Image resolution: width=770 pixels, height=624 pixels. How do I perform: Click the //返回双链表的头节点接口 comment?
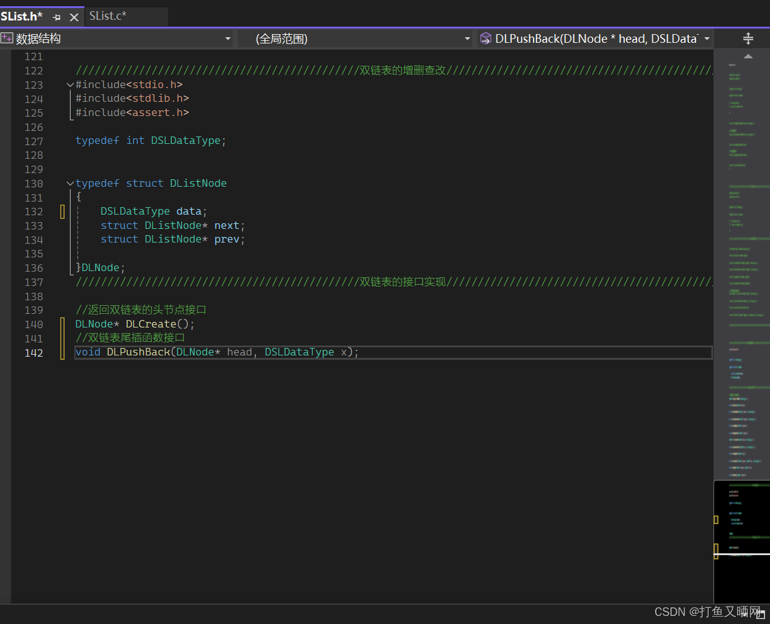coord(141,310)
